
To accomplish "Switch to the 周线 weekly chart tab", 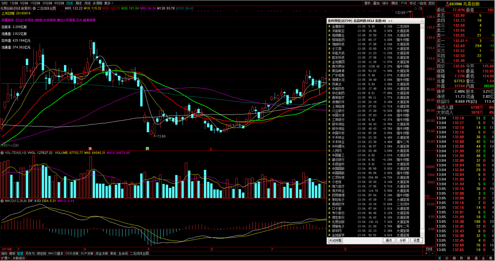I will pyautogui.click(x=79, y=3).
